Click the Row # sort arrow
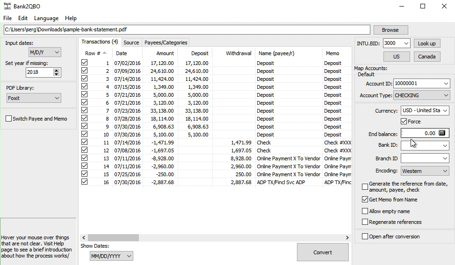This screenshot has height=265, width=455. tap(104, 53)
